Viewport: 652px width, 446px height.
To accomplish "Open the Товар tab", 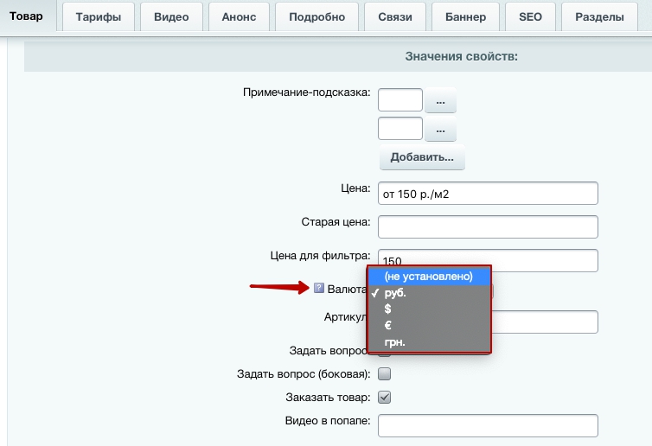I will tap(26, 16).
